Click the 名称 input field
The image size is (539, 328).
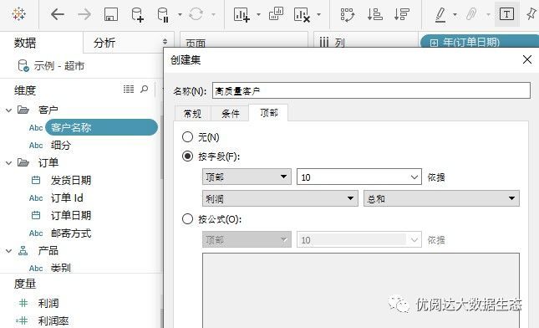(x=371, y=91)
